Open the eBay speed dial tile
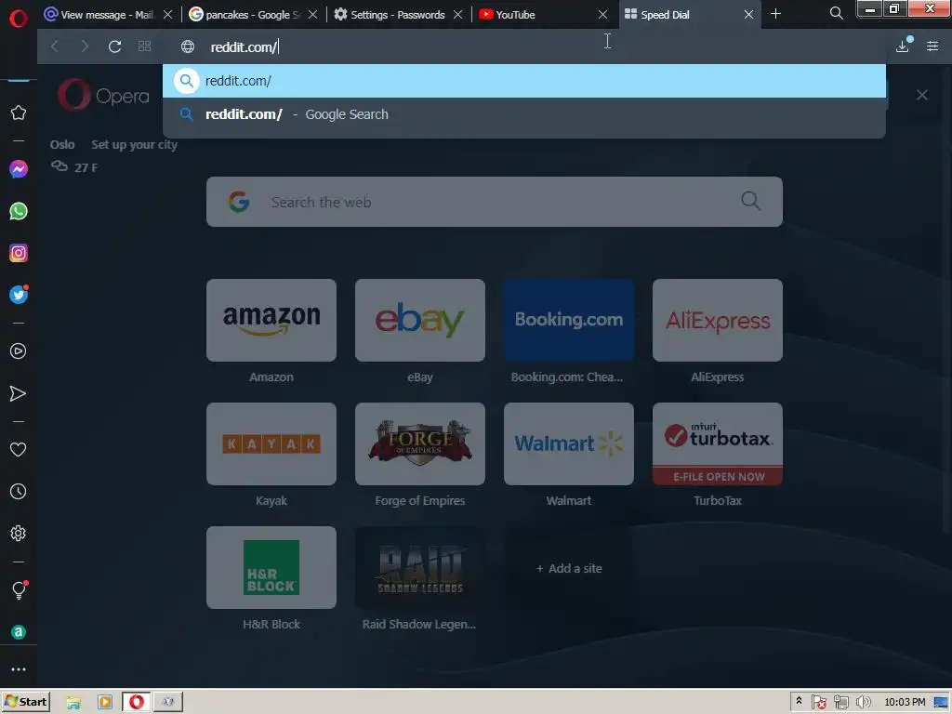The width and height of the screenshot is (952, 714). click(x=420, y=320)
